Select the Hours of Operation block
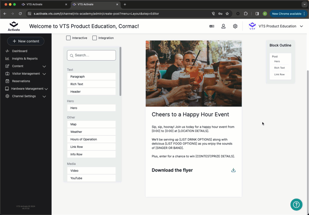Viewport: 309px width, 215px height. click(x=91, y=139)
